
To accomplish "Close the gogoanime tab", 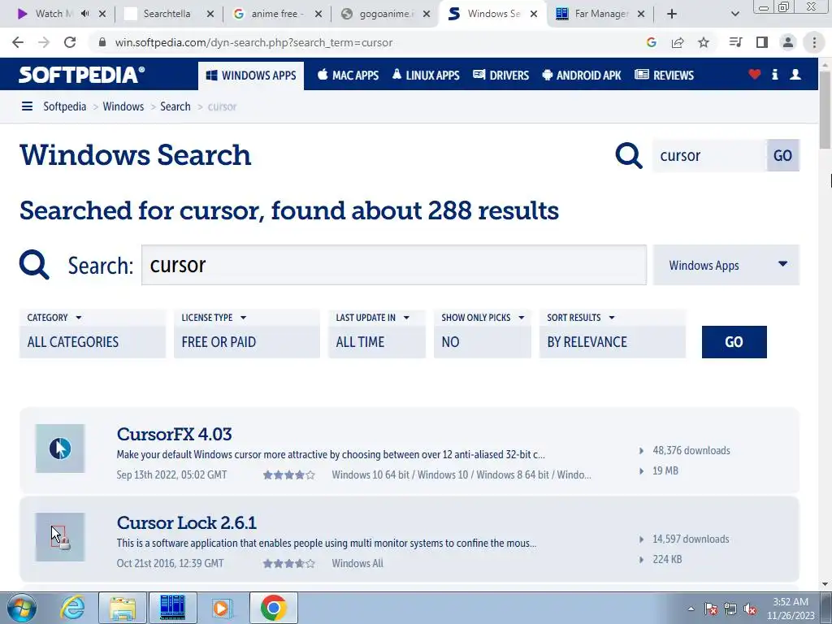I will 426,15.
